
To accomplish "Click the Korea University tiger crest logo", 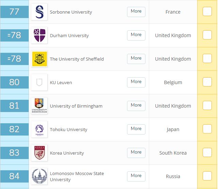I will (x=39, y=153).
